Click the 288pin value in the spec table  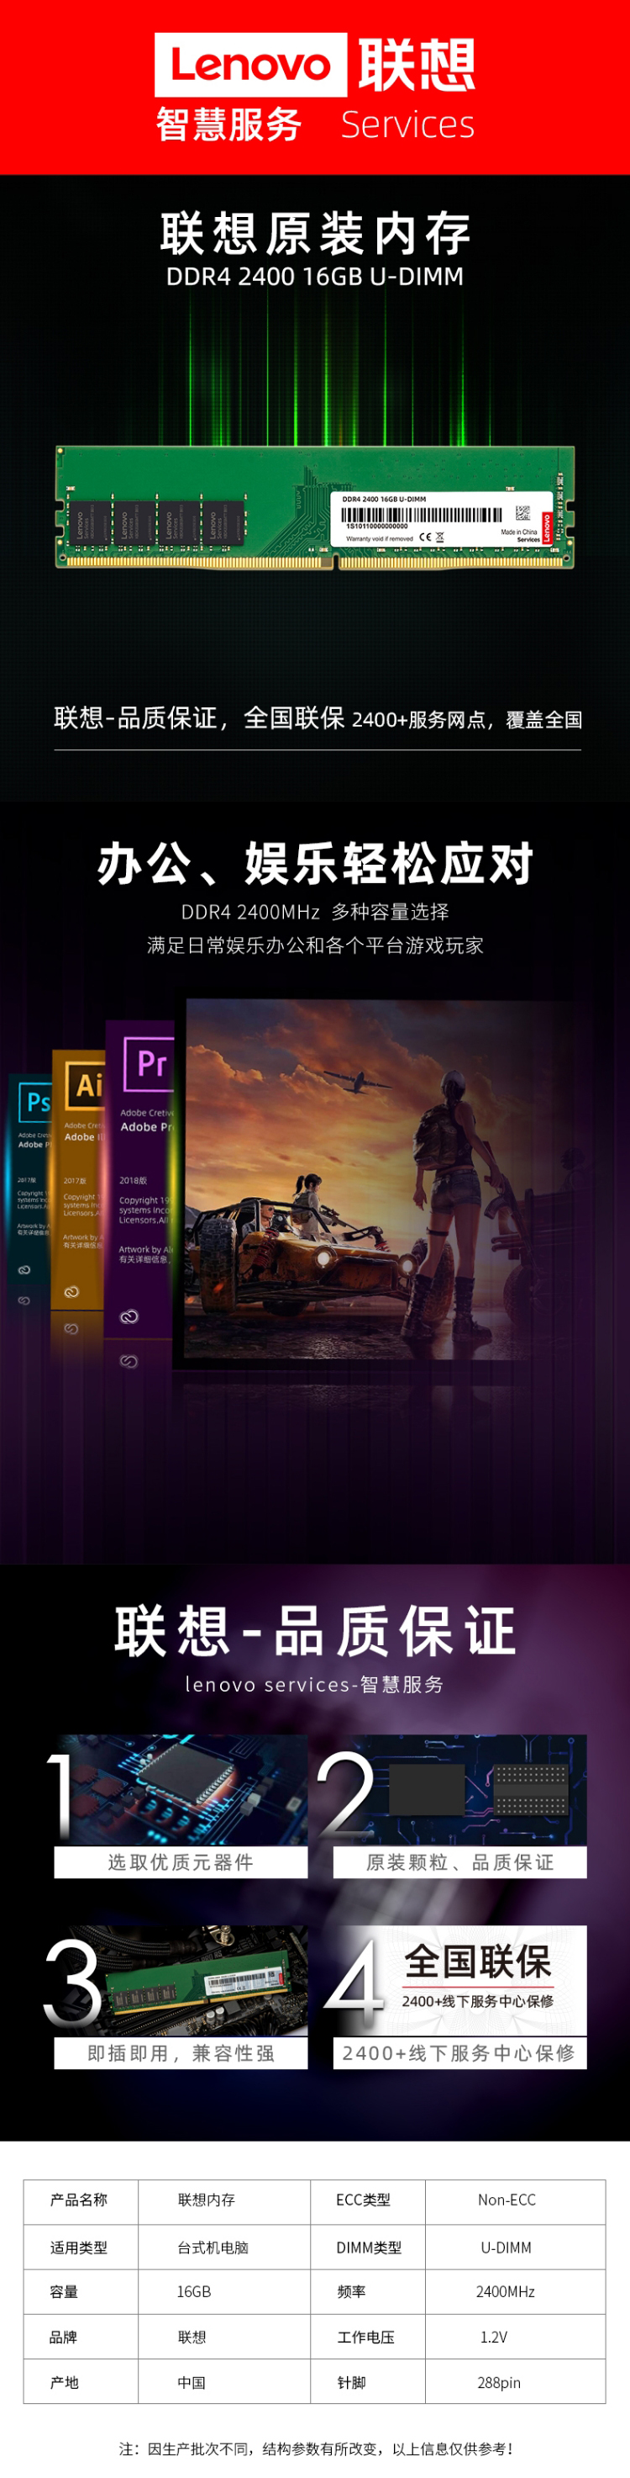tap(500, 2383)
